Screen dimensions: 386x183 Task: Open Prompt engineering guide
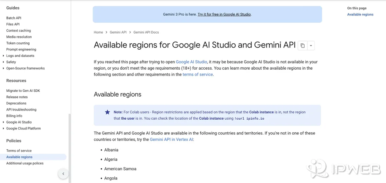pyautogui.click(x=21, y=49)
